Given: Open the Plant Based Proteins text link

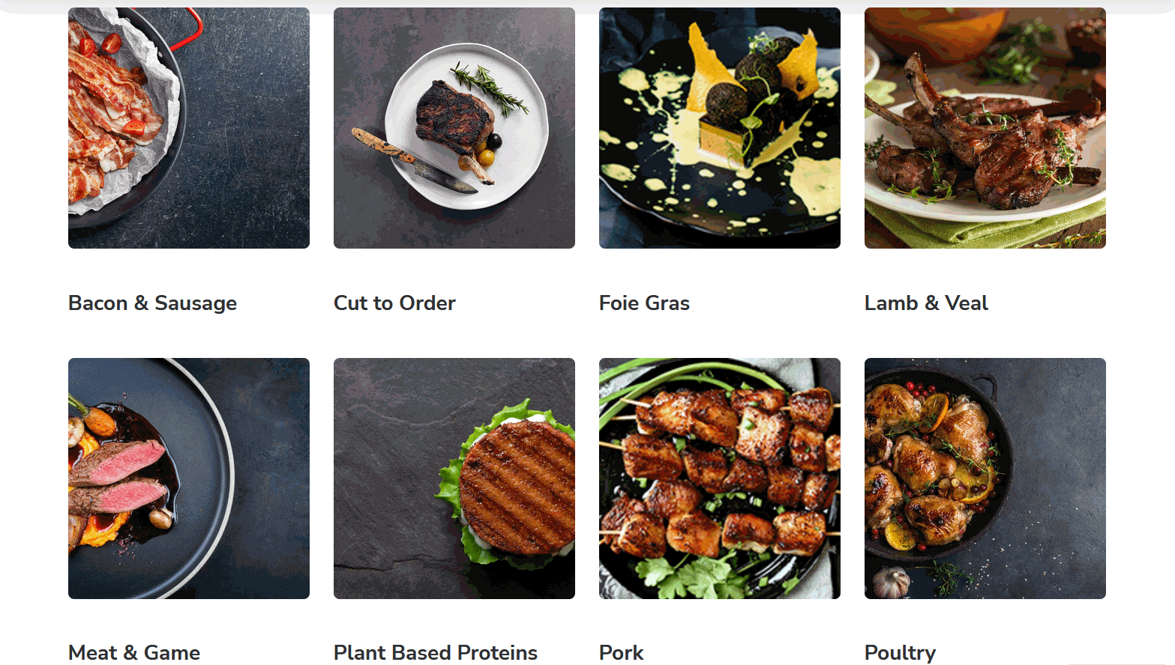Looking at the screenshot, I should [436, 653].
